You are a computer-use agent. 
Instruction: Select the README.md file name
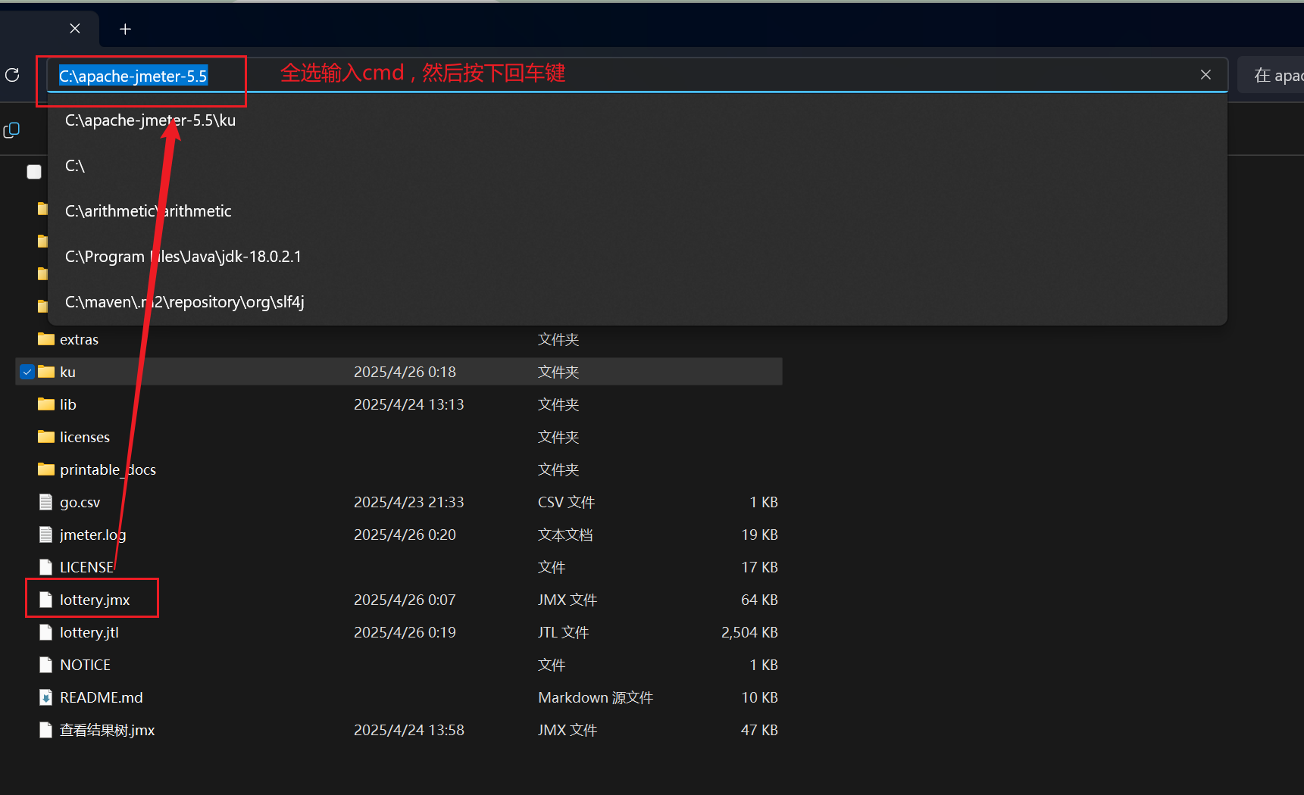[x=101, y=697]
